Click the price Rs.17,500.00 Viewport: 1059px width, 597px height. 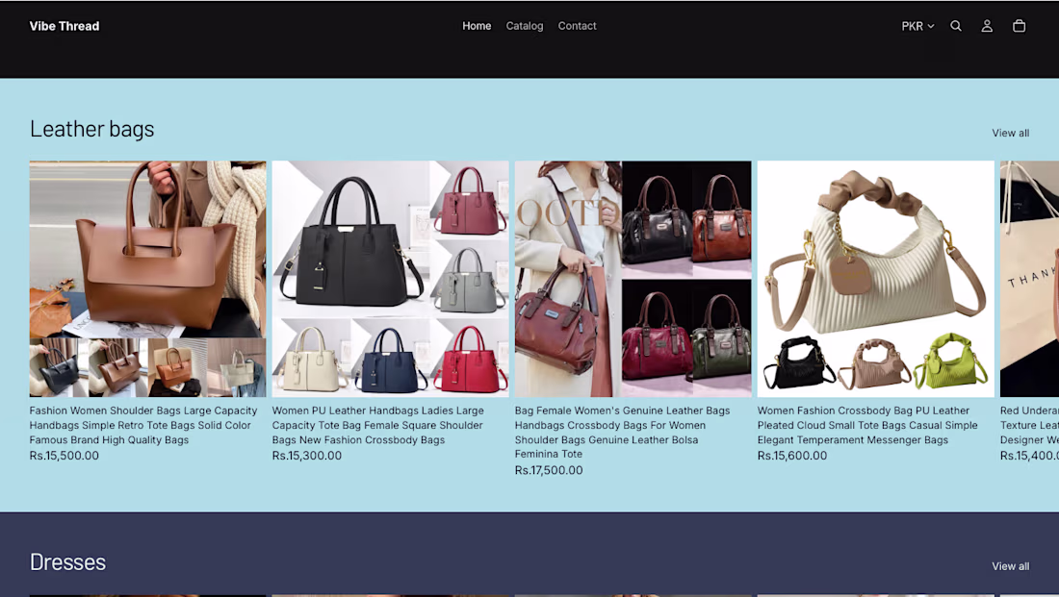(549, 470)
